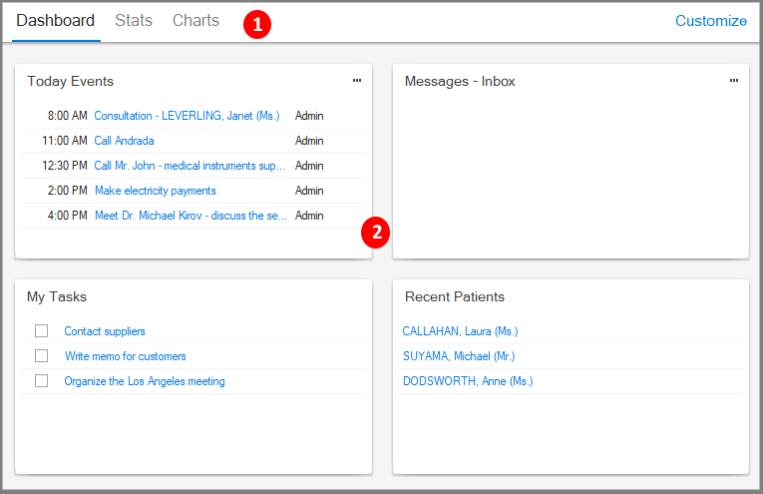This screenshot has width=763, height=494.
Task: Open the Meet Dr. Michael Kirov event
Action: tap(191, 216)
